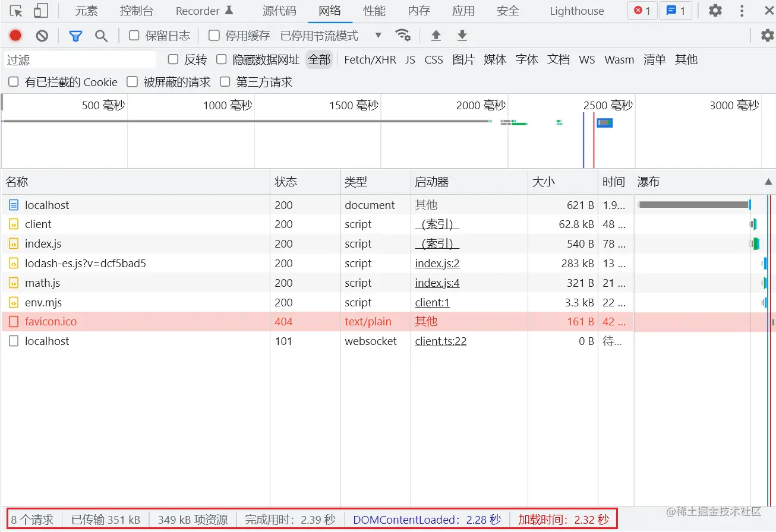Clear the network log icon

[42, 36]
